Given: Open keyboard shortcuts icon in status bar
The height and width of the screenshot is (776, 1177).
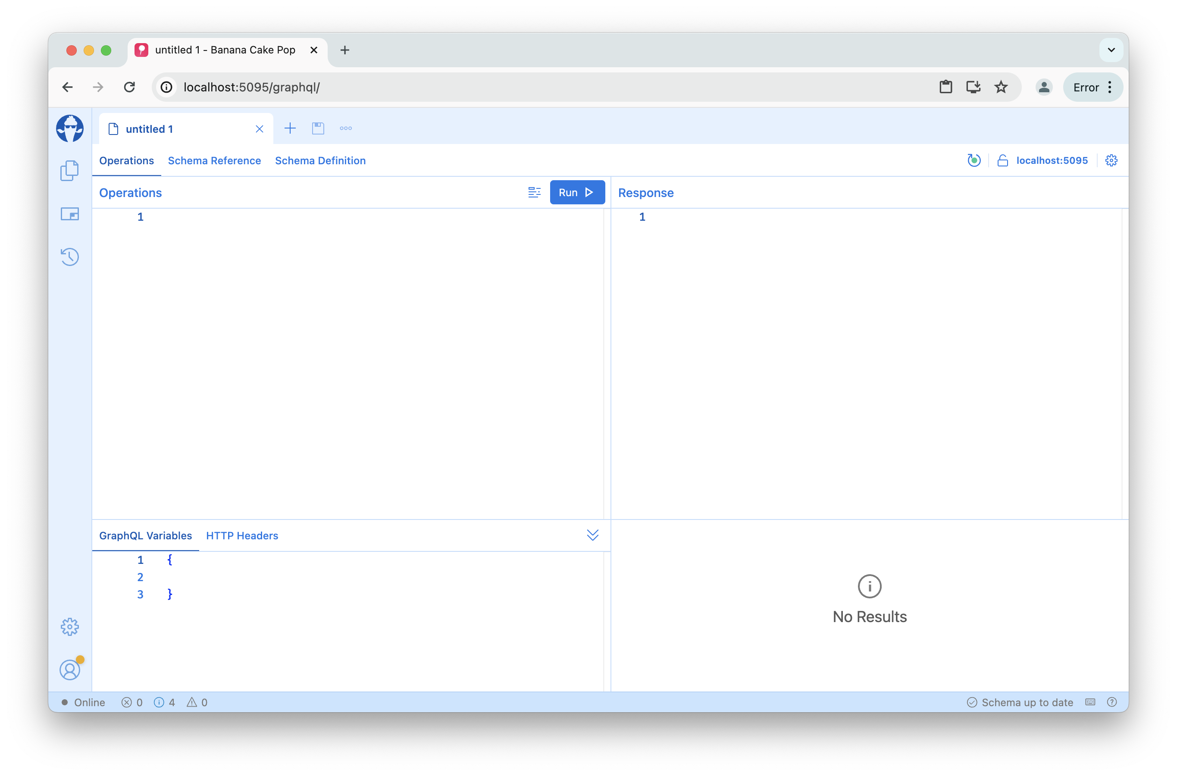Looking at the screenshot, I should point(1090,702).
